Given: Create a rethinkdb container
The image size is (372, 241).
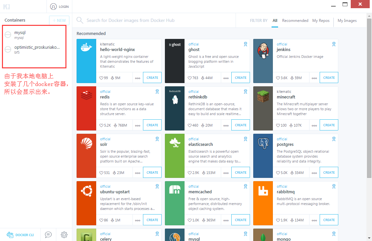Looking at the screenshot, I should (x=240, y=125).
